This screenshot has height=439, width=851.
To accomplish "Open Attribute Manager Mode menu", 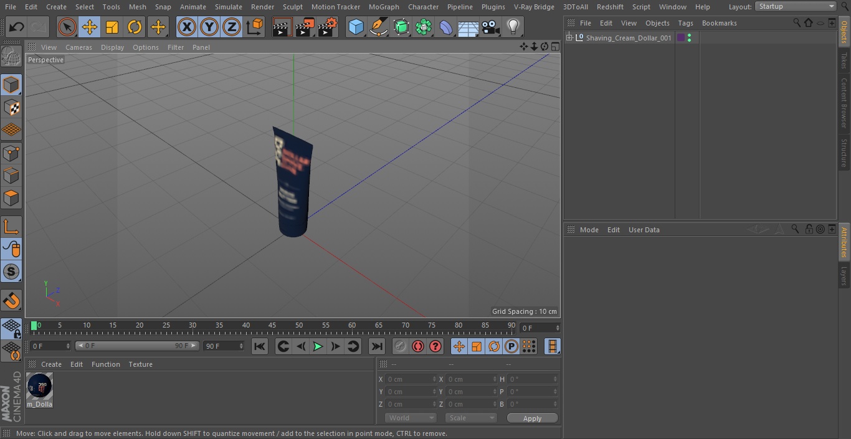I will (x=589, y=230).
